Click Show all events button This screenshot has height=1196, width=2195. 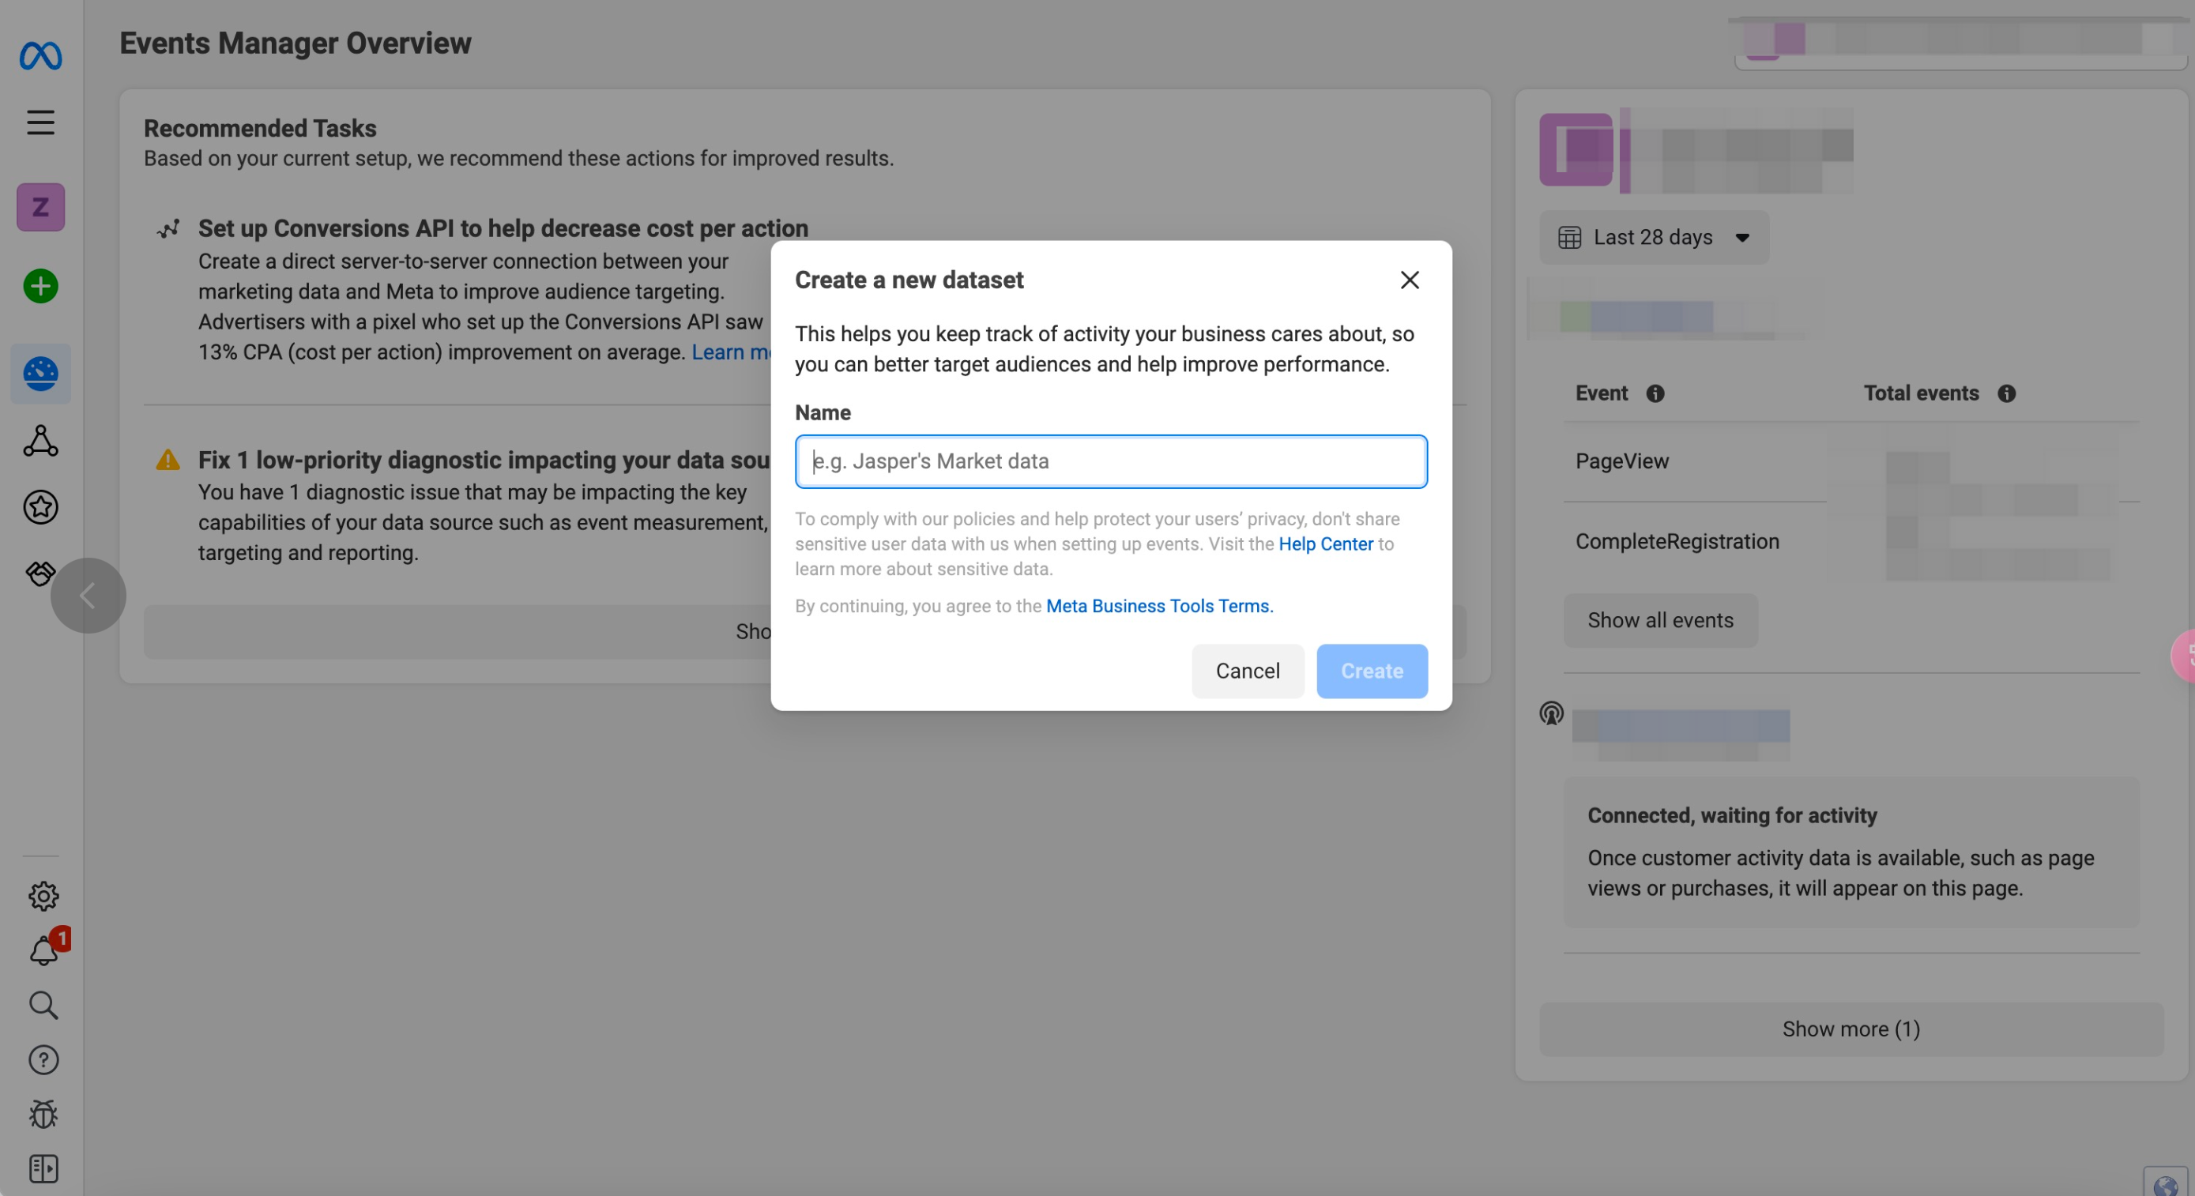1660,621
